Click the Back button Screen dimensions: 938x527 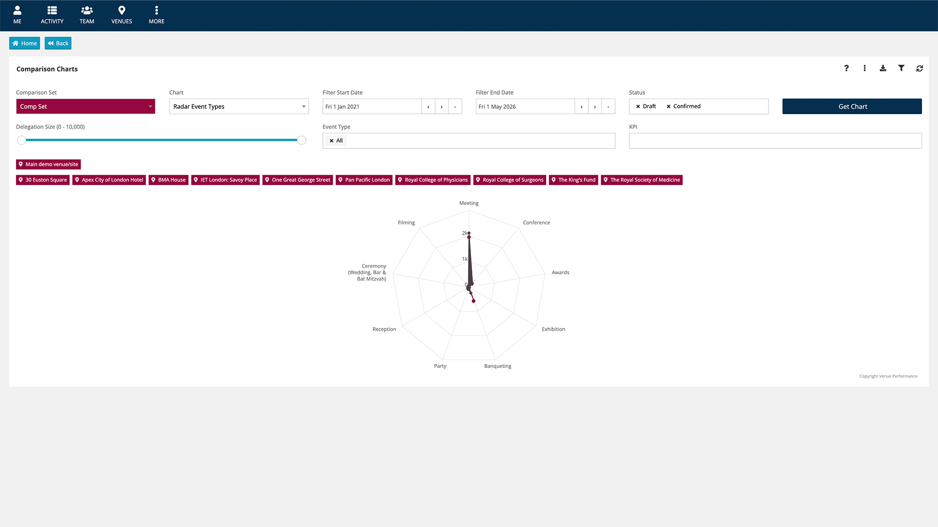[x=58, y=43]
